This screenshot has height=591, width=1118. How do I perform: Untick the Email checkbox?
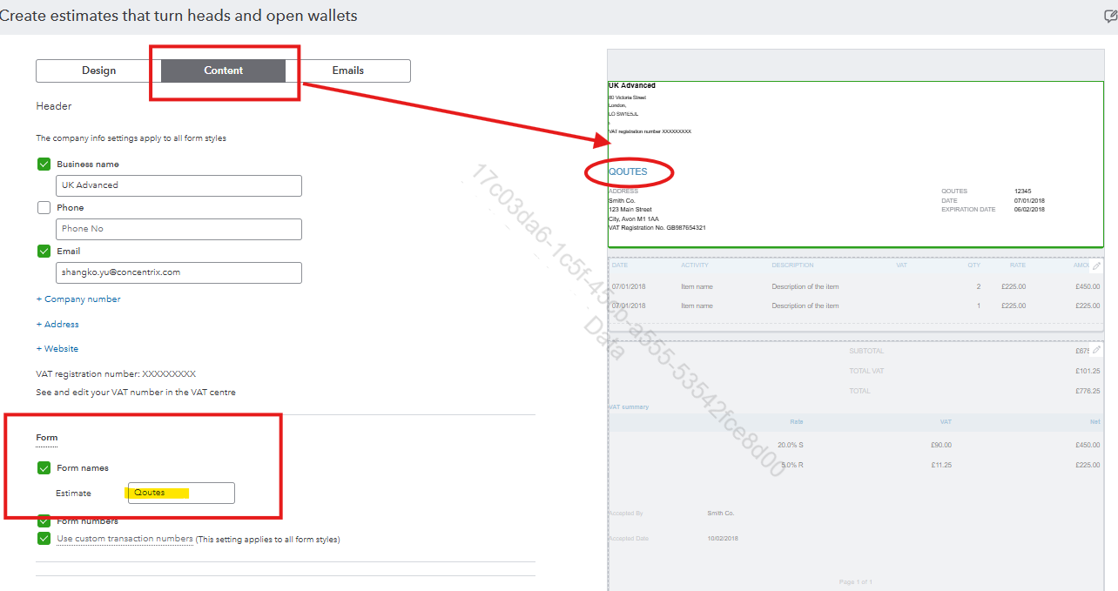point(44,251)
